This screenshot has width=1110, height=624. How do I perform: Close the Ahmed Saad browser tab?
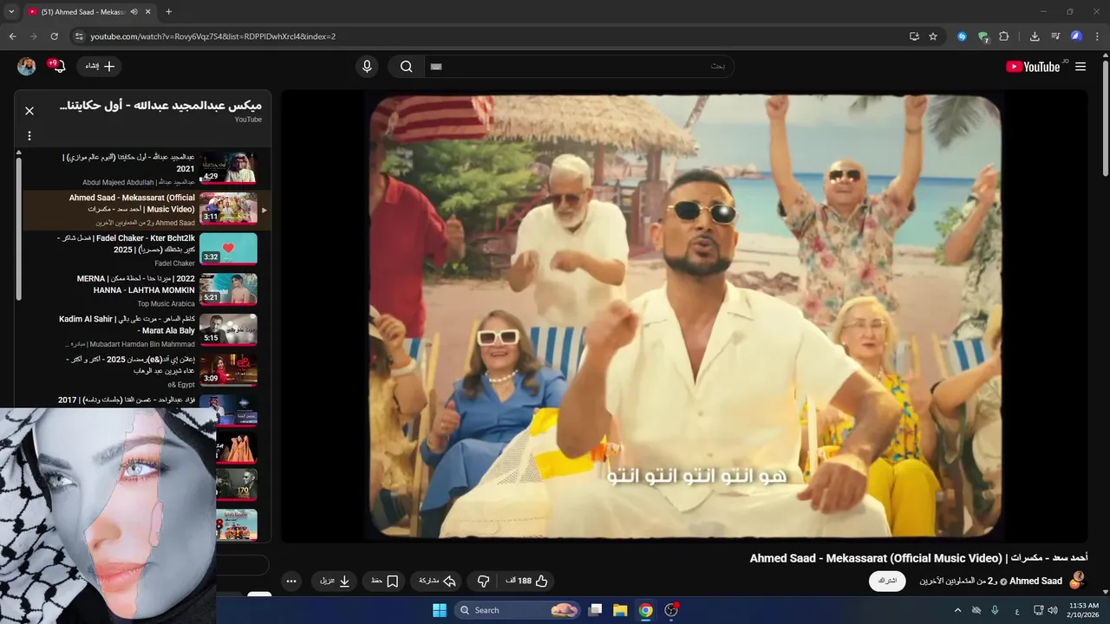(x=147, y=11)
